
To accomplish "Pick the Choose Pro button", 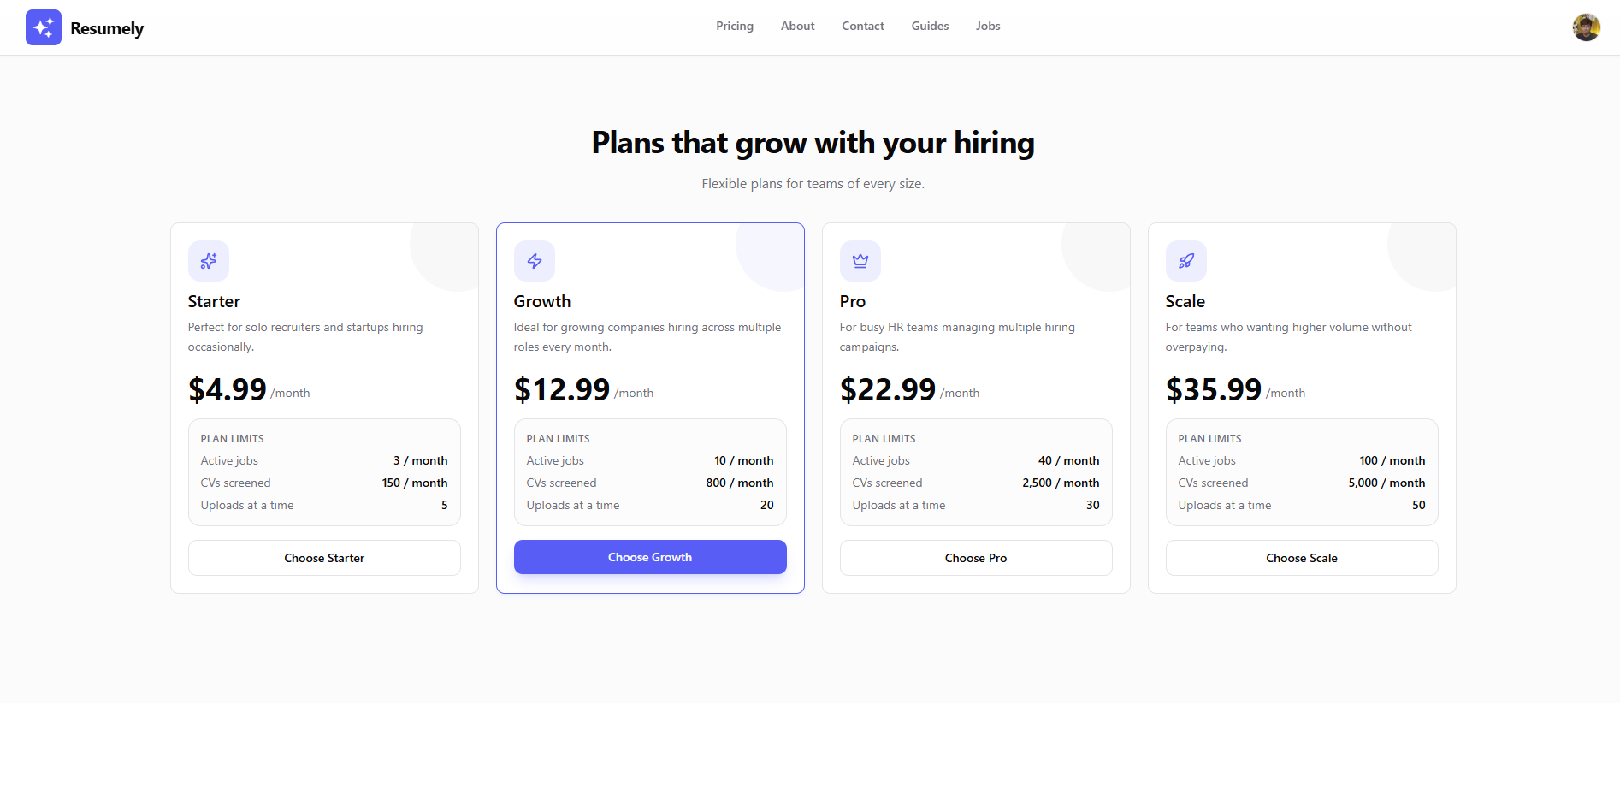I will pos(976,558).
